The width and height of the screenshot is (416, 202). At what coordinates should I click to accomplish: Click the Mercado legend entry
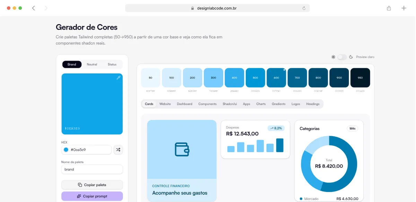coord(309,199)
